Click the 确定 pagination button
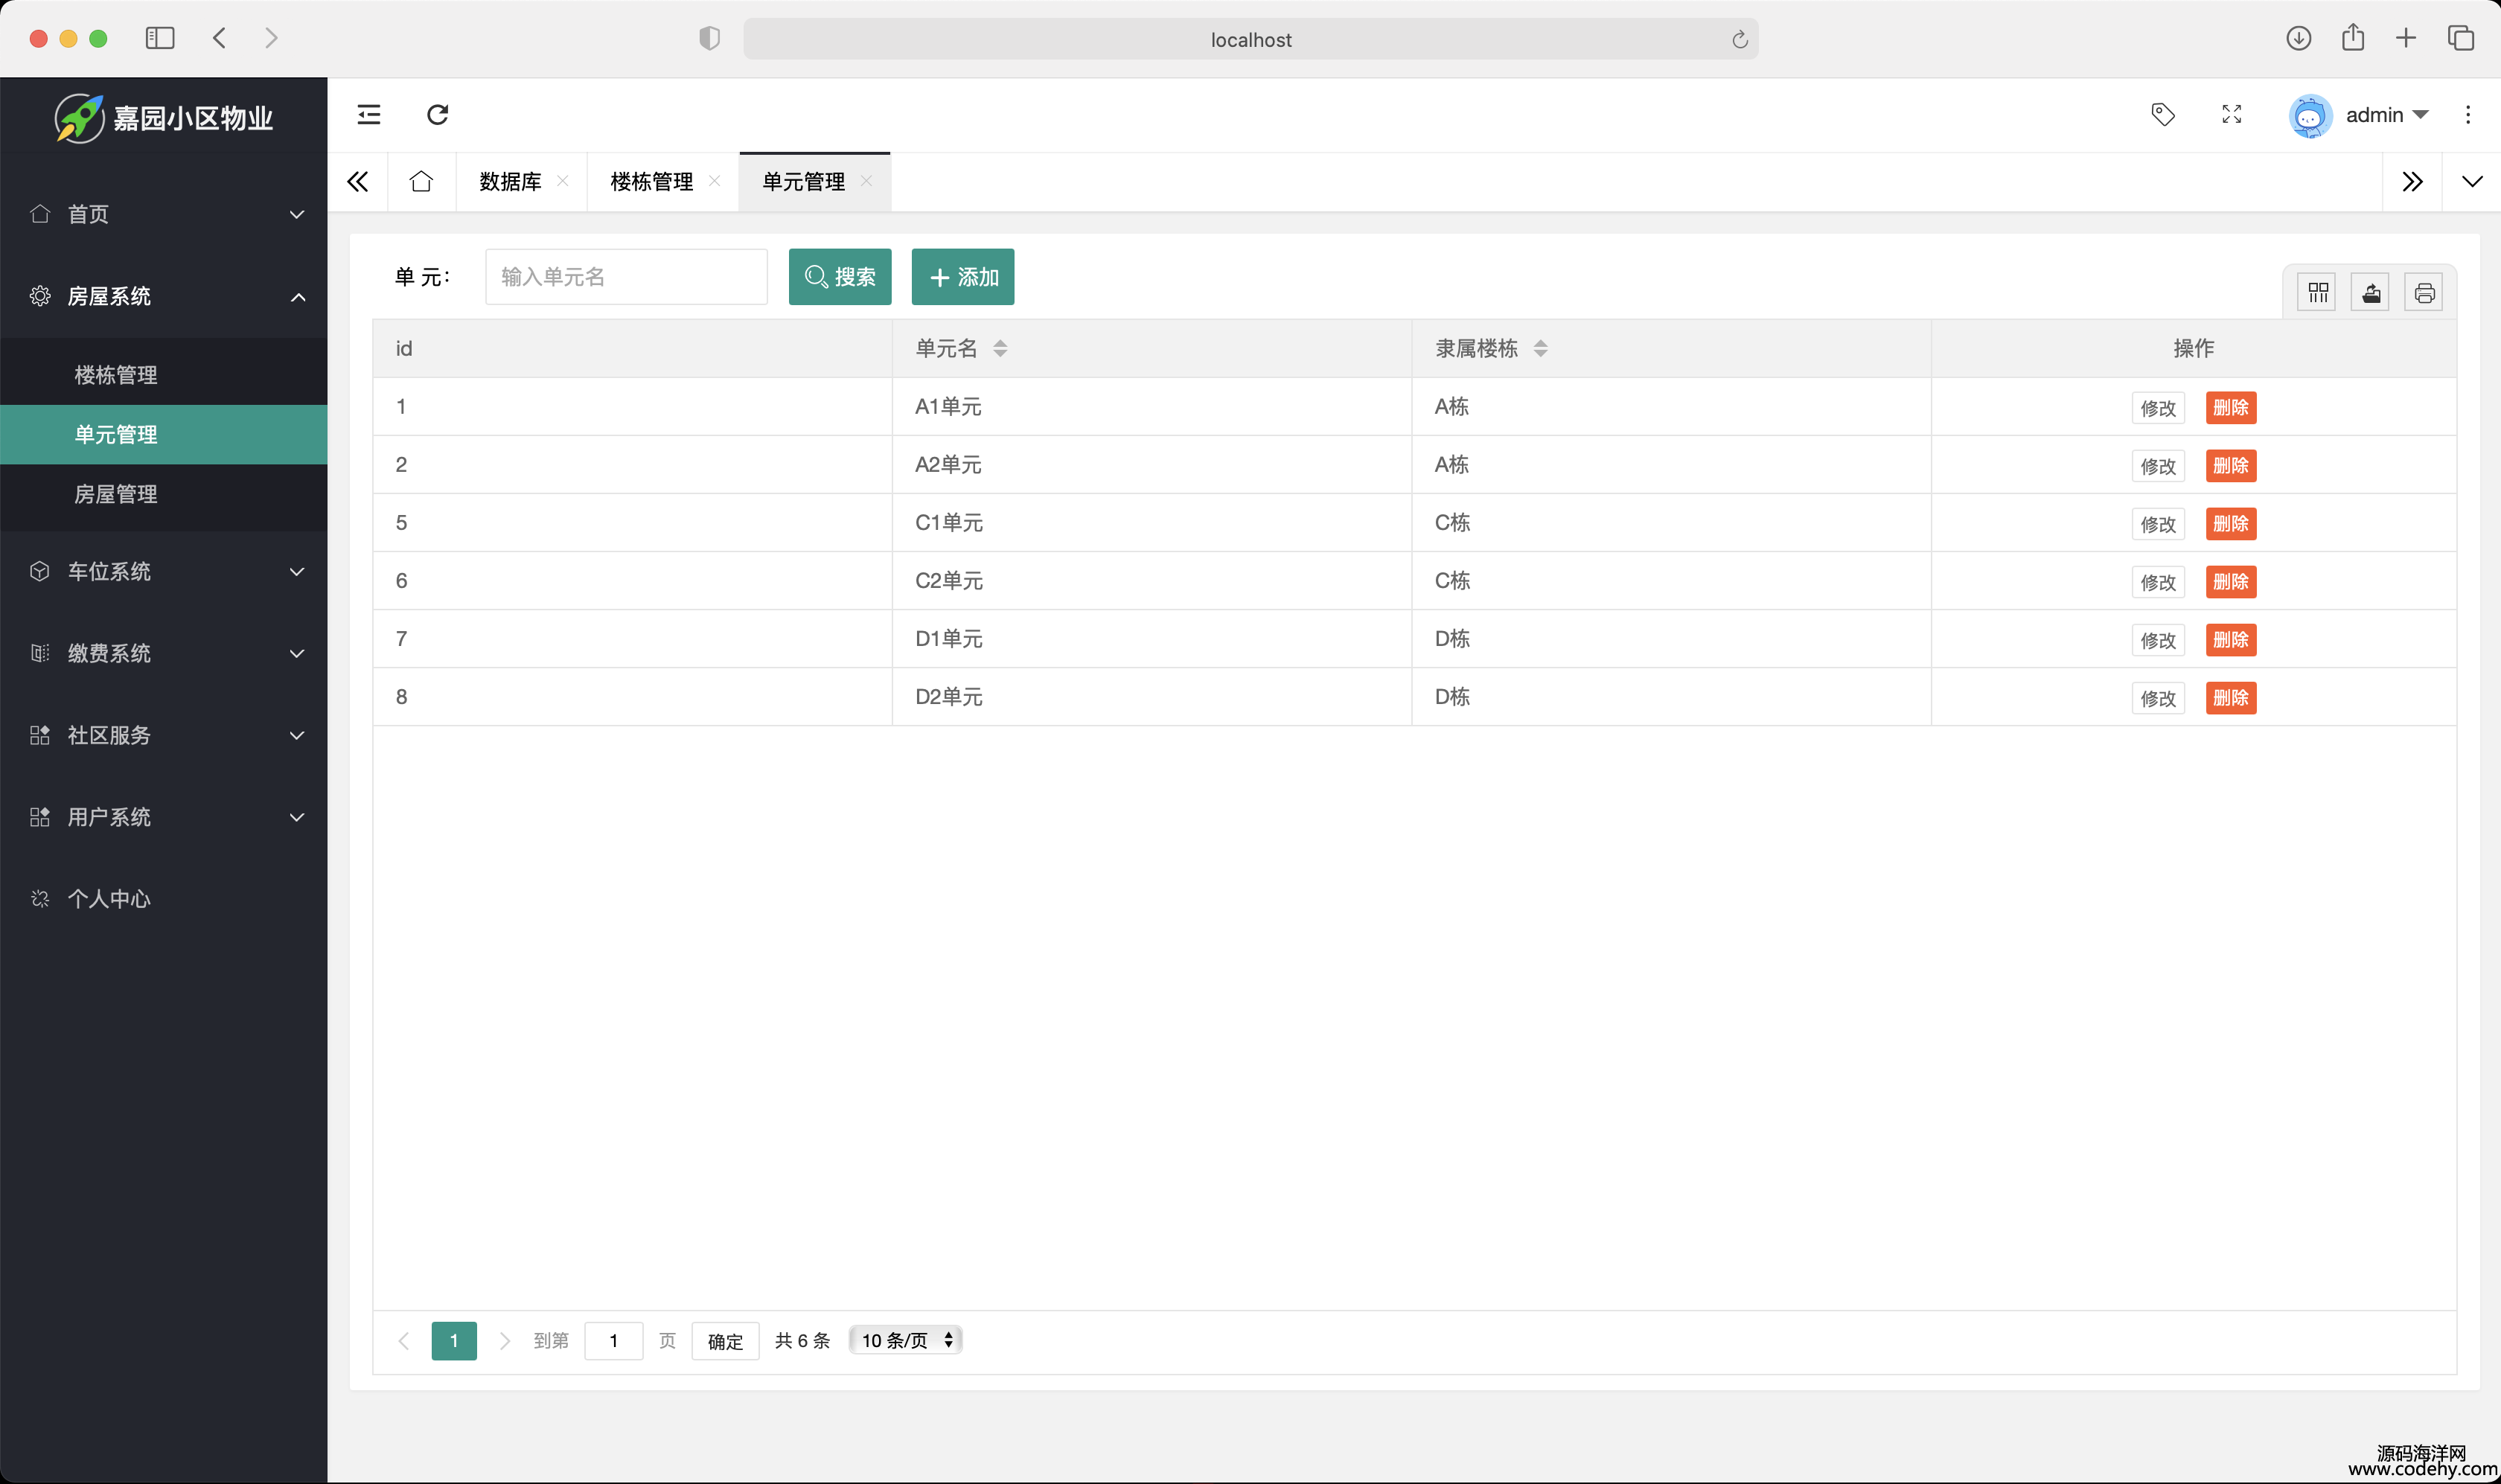The width and height of the screenshot is (2501, 1484). pyautogui.click(x=725, y=1341)
